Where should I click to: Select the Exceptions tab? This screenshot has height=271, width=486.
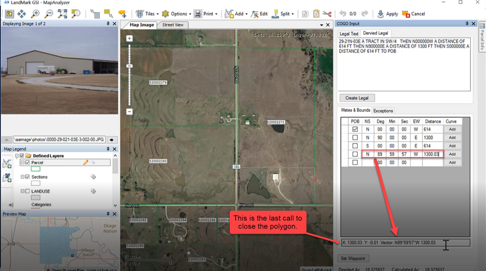point(383,111)
